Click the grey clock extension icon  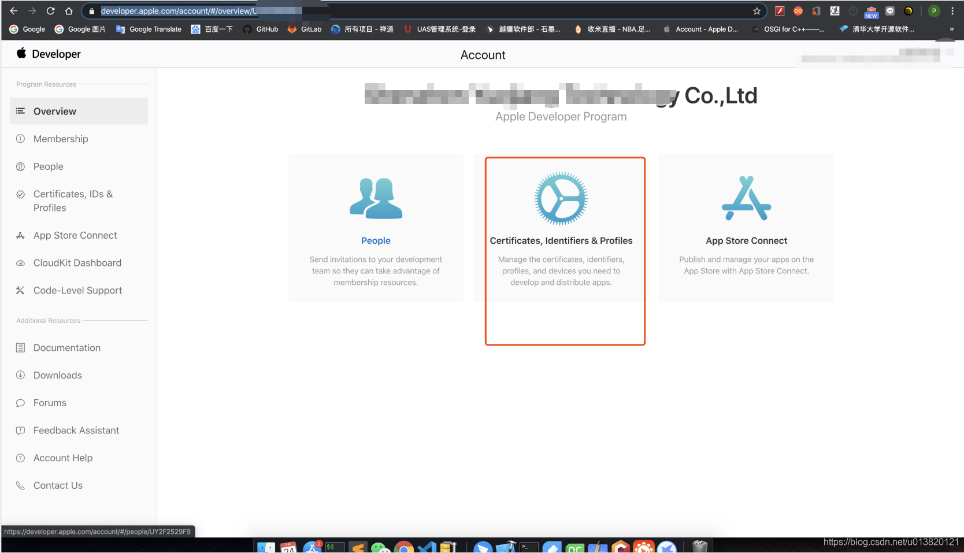(x=853, y=11)
